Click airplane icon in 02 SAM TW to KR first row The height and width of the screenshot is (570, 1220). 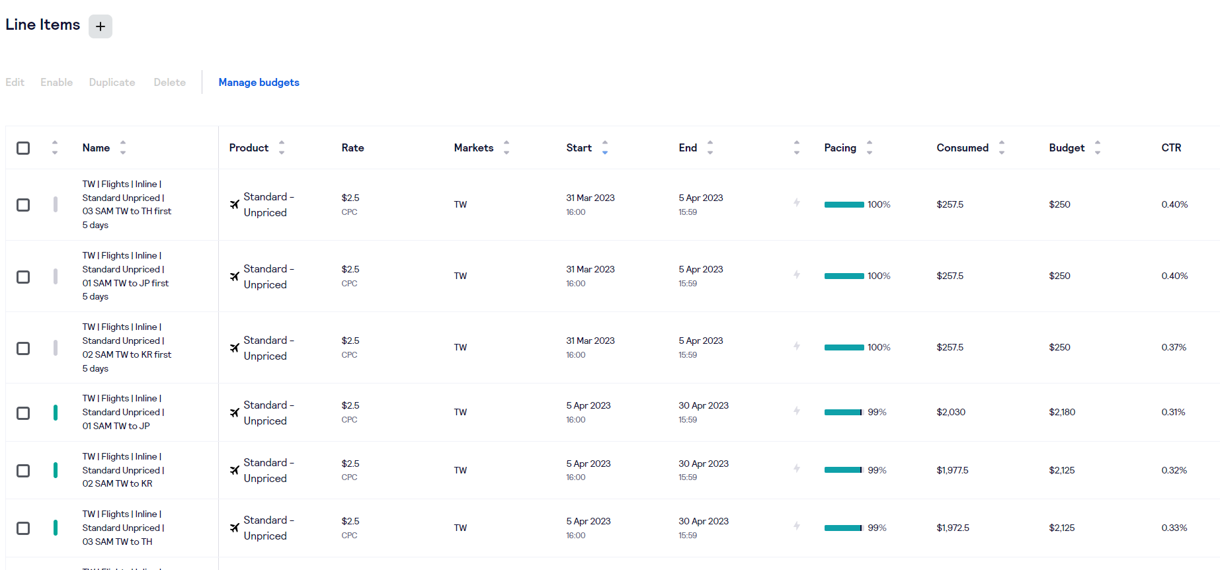coord(234,348)
